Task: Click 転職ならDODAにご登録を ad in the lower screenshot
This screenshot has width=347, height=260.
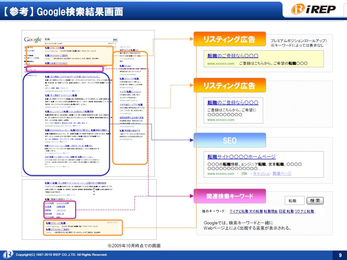Action: tap(58, 229)
